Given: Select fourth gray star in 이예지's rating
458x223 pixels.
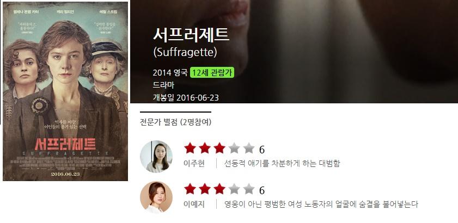Looking at the screenshot, I should point(234,189).
